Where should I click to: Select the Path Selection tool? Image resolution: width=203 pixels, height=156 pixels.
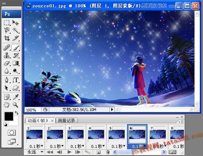[x=7, y=88]
